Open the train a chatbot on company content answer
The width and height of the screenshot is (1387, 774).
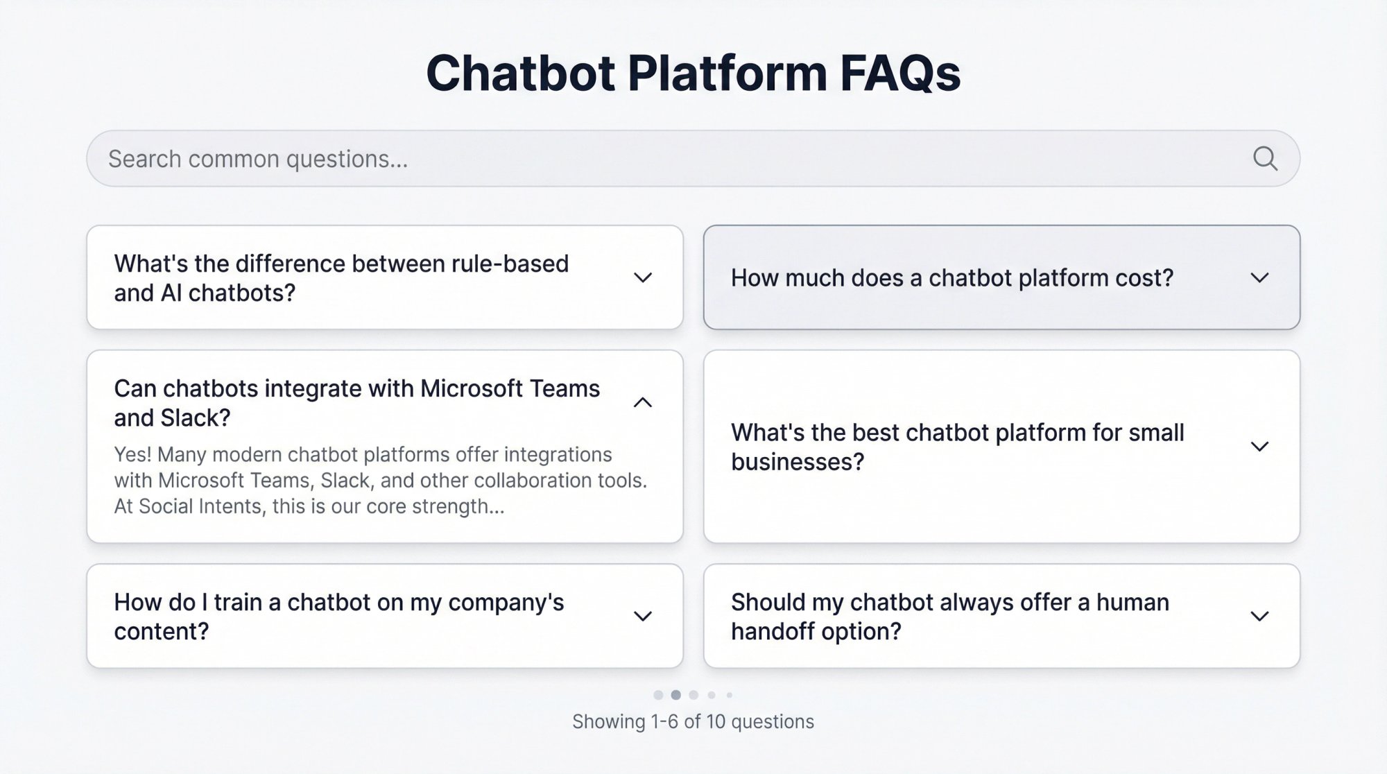click(x=642, y=616)
